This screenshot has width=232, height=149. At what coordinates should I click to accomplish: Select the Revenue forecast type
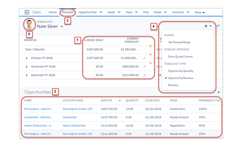[x=173, y=85]
